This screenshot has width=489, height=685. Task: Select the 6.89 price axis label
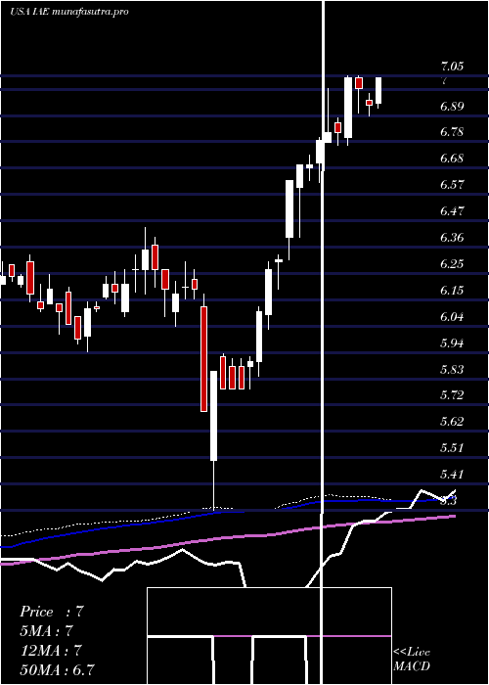click(x=452, y=107)
